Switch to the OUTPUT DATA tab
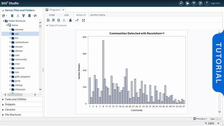The image size is (224, 126). click(98, 15)
